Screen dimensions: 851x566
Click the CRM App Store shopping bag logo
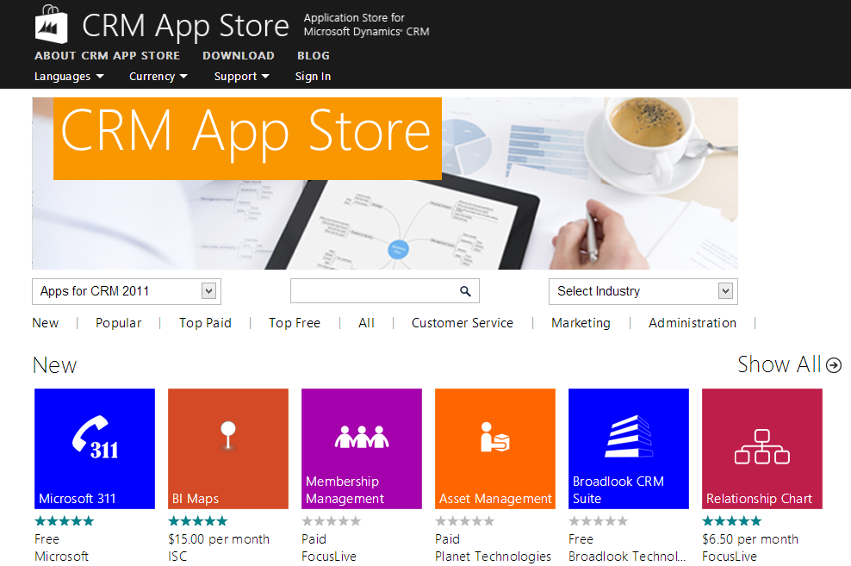pos(51,24)
